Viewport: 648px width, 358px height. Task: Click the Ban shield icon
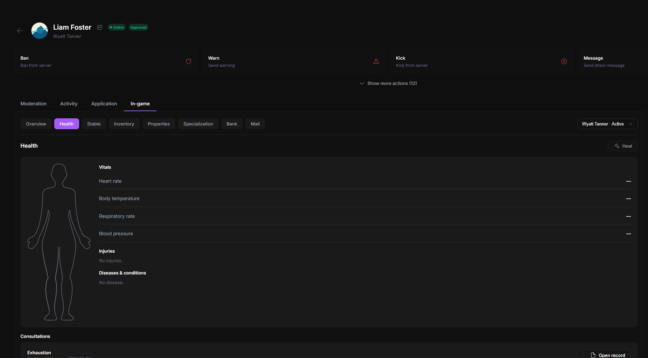coord(189,61)
